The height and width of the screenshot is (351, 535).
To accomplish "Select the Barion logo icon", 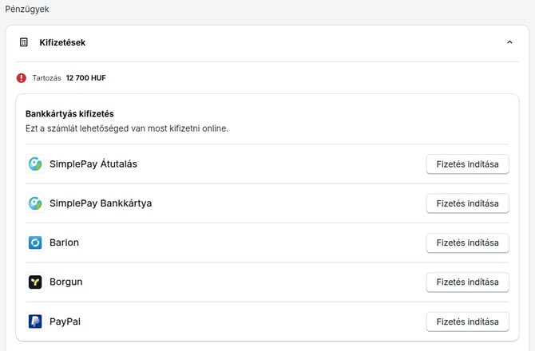I will [x=35, y=243].
